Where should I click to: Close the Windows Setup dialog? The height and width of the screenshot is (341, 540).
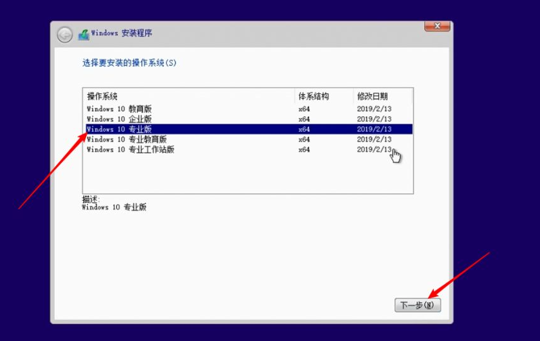[438, 26]
